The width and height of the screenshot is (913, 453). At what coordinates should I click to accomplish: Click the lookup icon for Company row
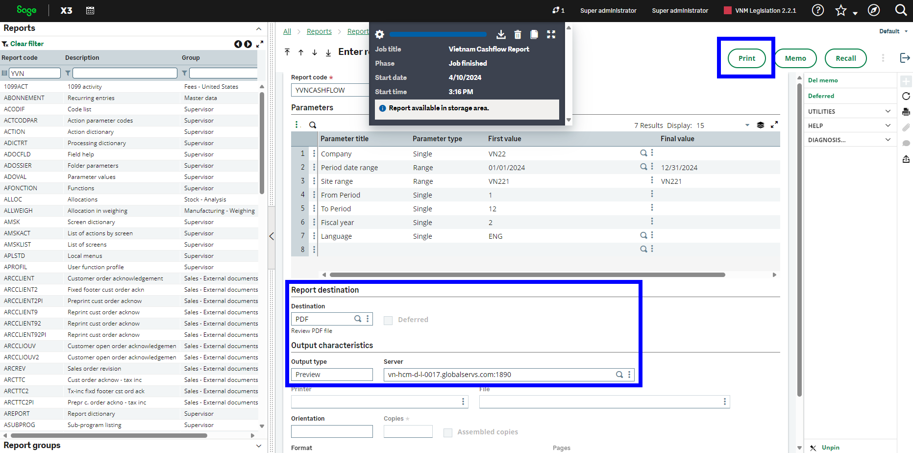coord(643,153)
